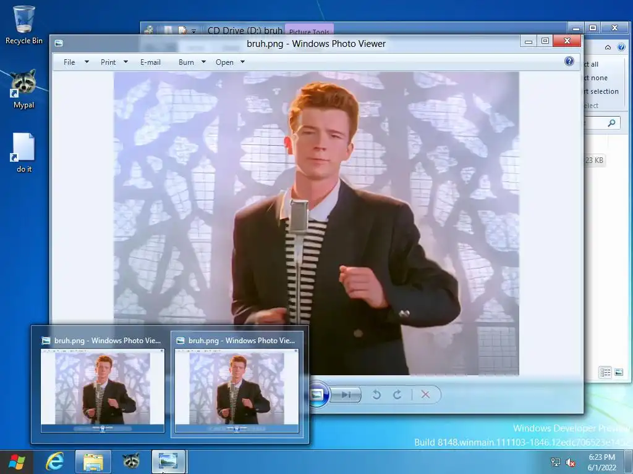Click the Photo Viewer help icon
The image size is (633, 474).
tap(569, 61)
